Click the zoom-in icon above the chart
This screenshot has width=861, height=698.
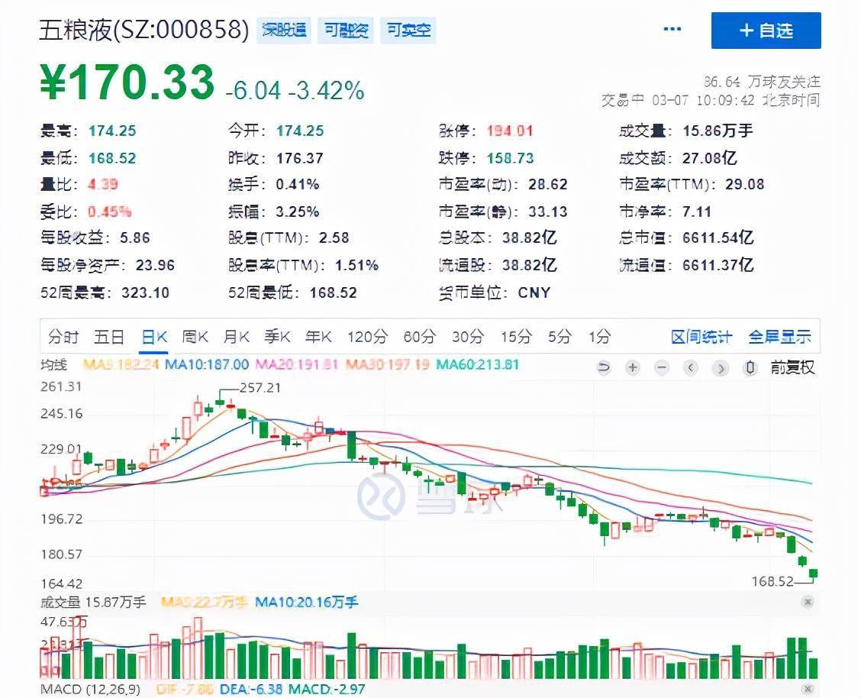coord(633,367)
